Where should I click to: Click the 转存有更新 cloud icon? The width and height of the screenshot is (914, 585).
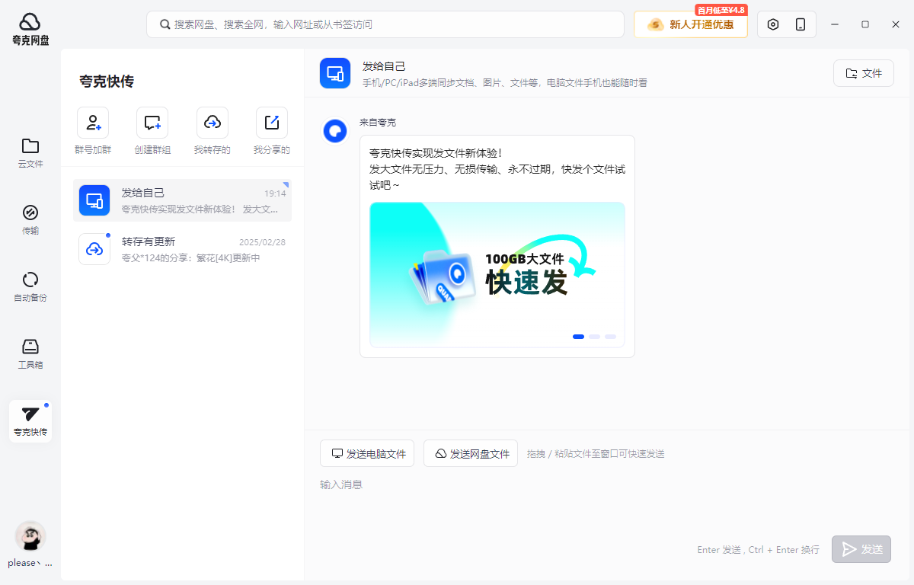(94, 249)
